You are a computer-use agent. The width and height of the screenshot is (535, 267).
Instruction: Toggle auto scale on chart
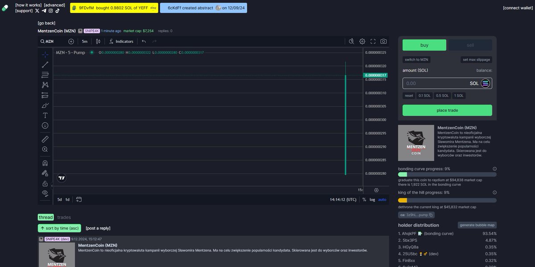[x=383, y=199]
